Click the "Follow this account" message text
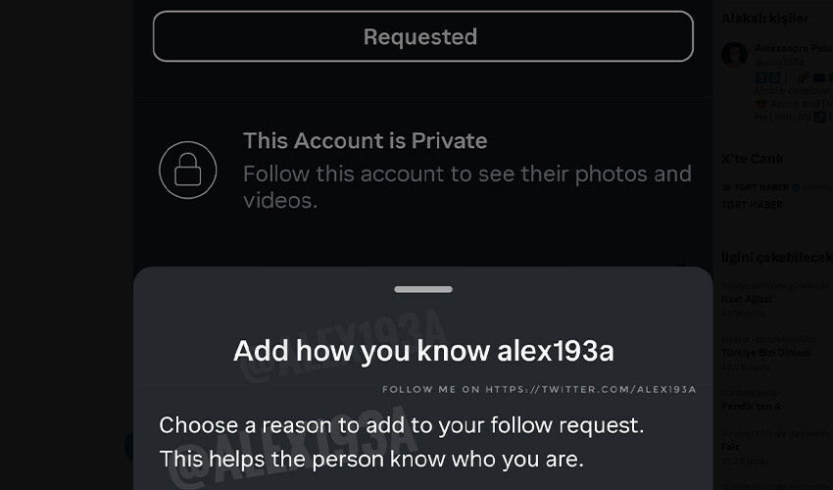833x490 pixels. pyautogui.click(x=466, y=187)
